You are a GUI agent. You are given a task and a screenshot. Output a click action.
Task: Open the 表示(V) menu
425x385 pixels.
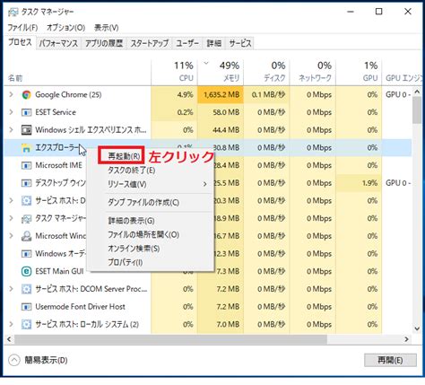point(107,28)
